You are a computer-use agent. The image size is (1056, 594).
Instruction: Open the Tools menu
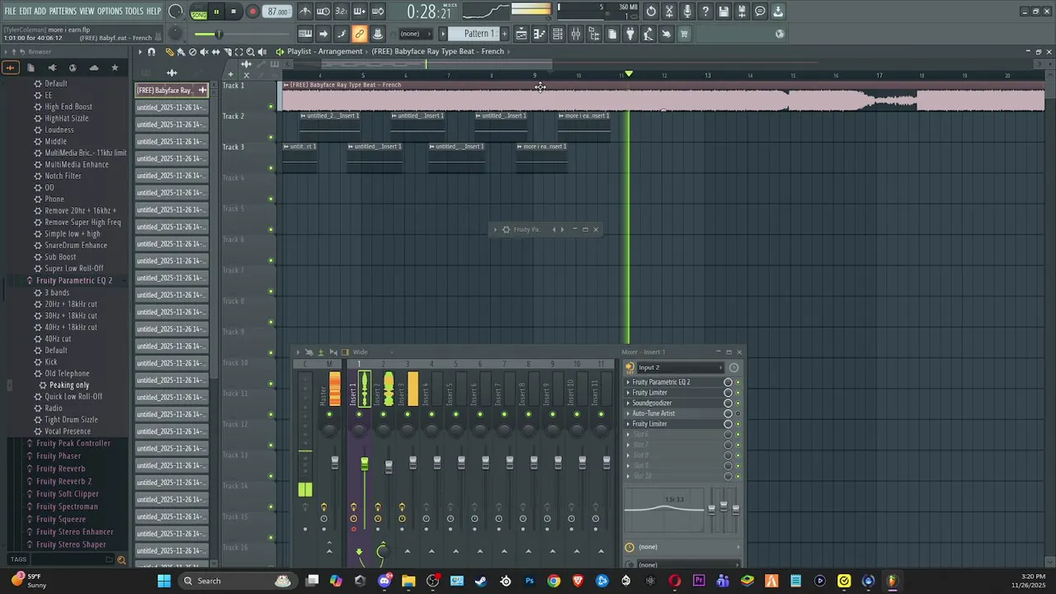134,11
